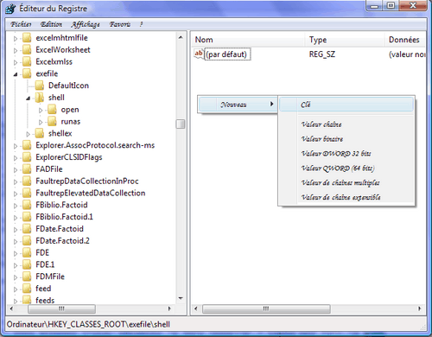Choose Valeur DWORD 32 bits
Image resolution: width=432 pixels, height=337 pixels.
click(346, 153)
